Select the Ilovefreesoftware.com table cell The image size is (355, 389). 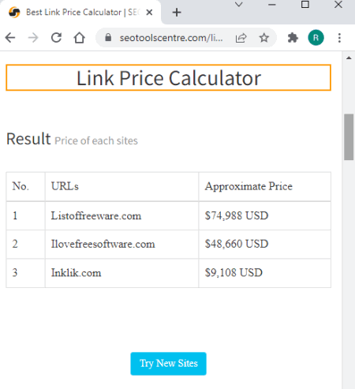(x=121, y=245)
